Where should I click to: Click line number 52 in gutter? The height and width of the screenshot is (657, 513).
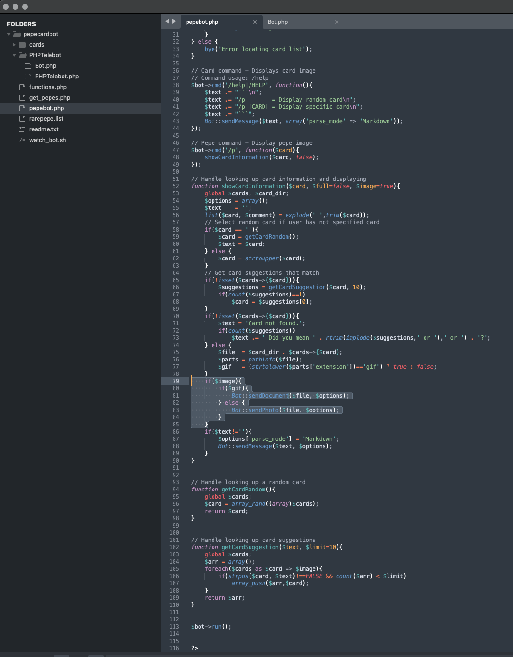point(175,186)
